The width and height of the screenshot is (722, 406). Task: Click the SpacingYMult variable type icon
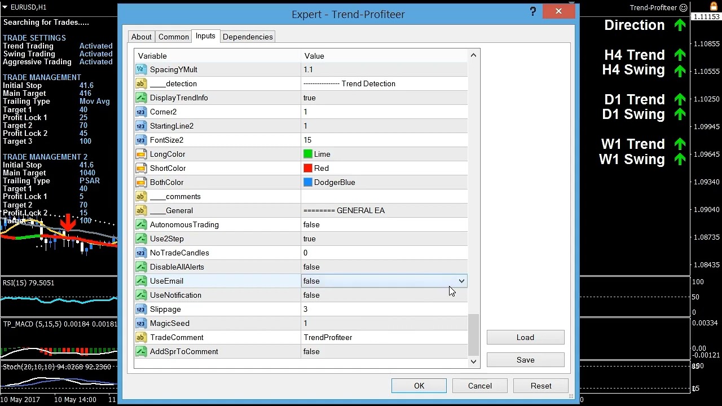tap(141, 69)
